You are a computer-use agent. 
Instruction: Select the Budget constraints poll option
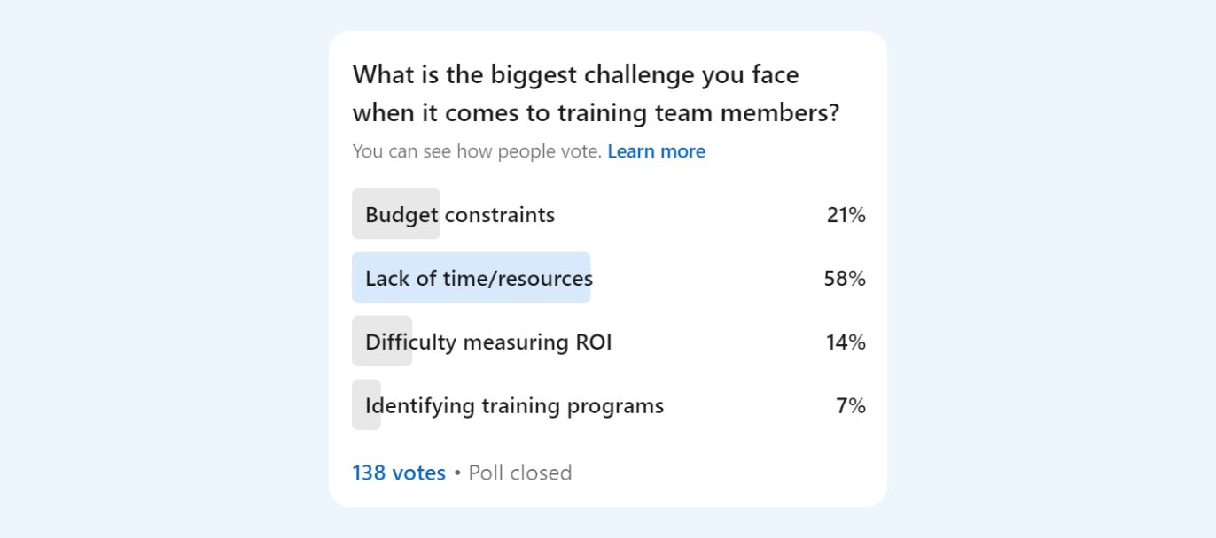[460, 214]
